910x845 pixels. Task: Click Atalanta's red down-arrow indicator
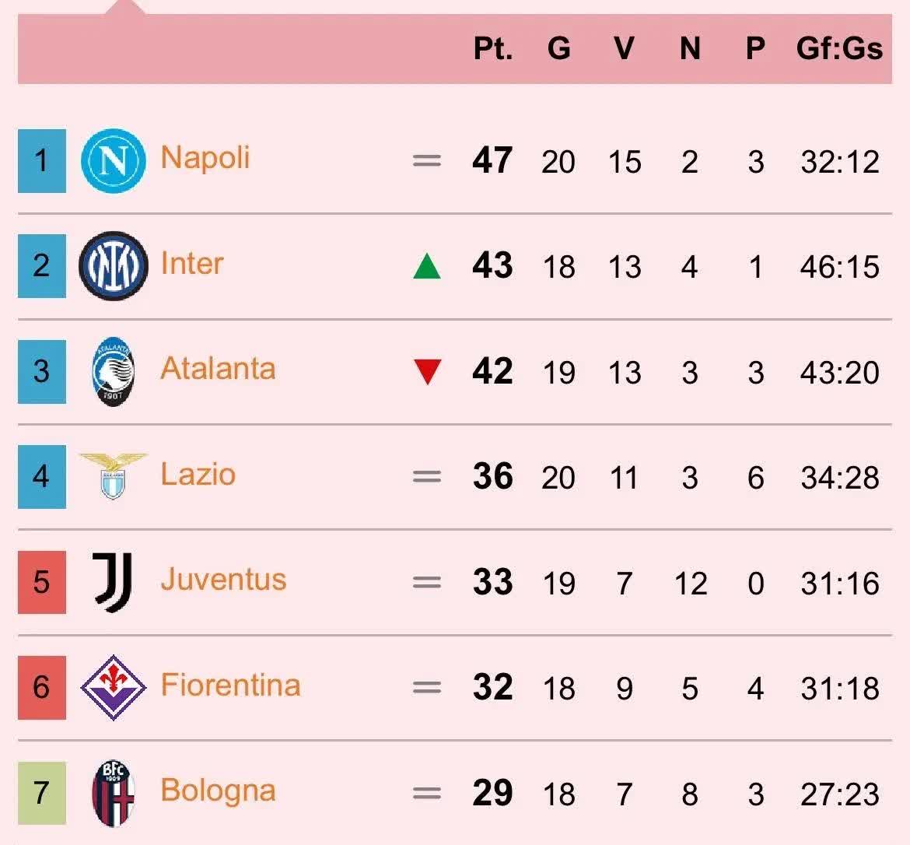(427, 372)
